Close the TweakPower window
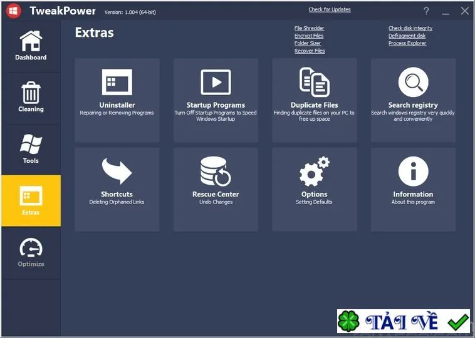The image size is (475, 338). pyautogui.click(x=465, y=11)
